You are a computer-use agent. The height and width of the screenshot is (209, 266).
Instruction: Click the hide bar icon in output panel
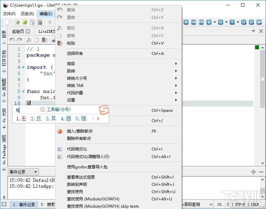(261, 172)
